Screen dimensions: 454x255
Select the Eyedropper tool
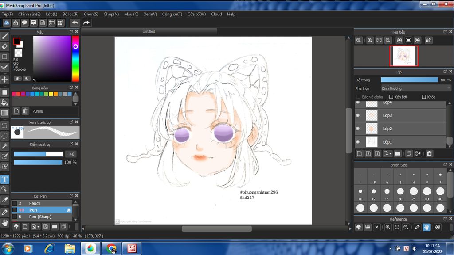pyautogui.click(x=4, y=213)
